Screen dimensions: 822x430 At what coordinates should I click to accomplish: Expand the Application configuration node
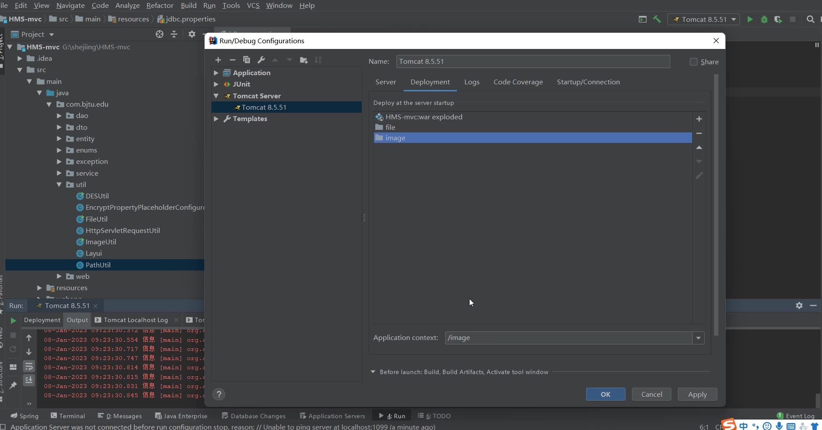click(216, 73)
